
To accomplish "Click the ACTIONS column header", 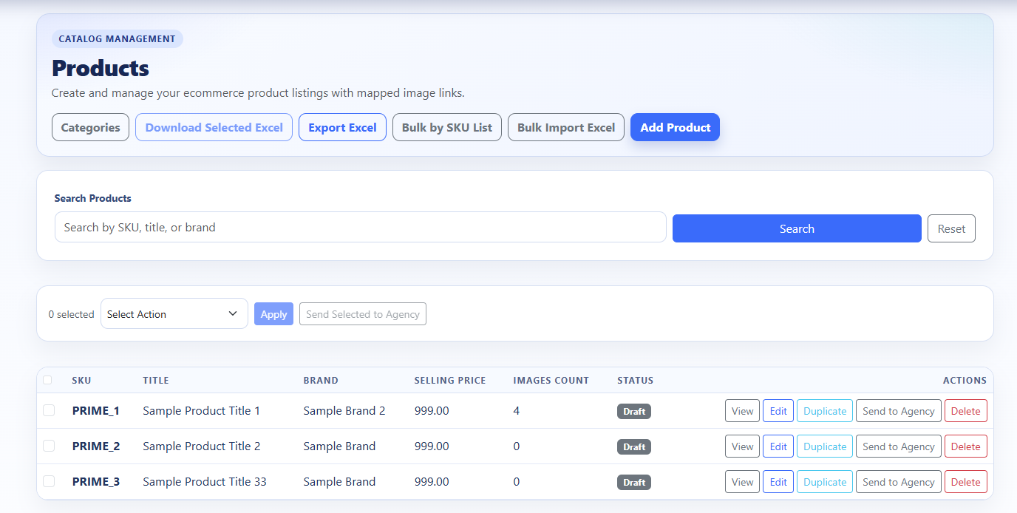I will tap(965, 381).
